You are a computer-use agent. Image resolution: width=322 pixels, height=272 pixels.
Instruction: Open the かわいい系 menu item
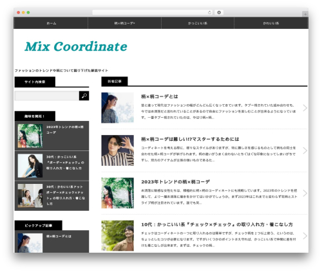(x=271, y=23)
